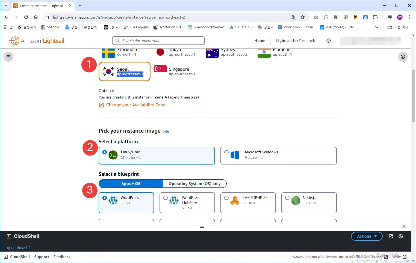
Task: Open the Chrome tab search dropdown arrow
Action: (x=6, y=5)
